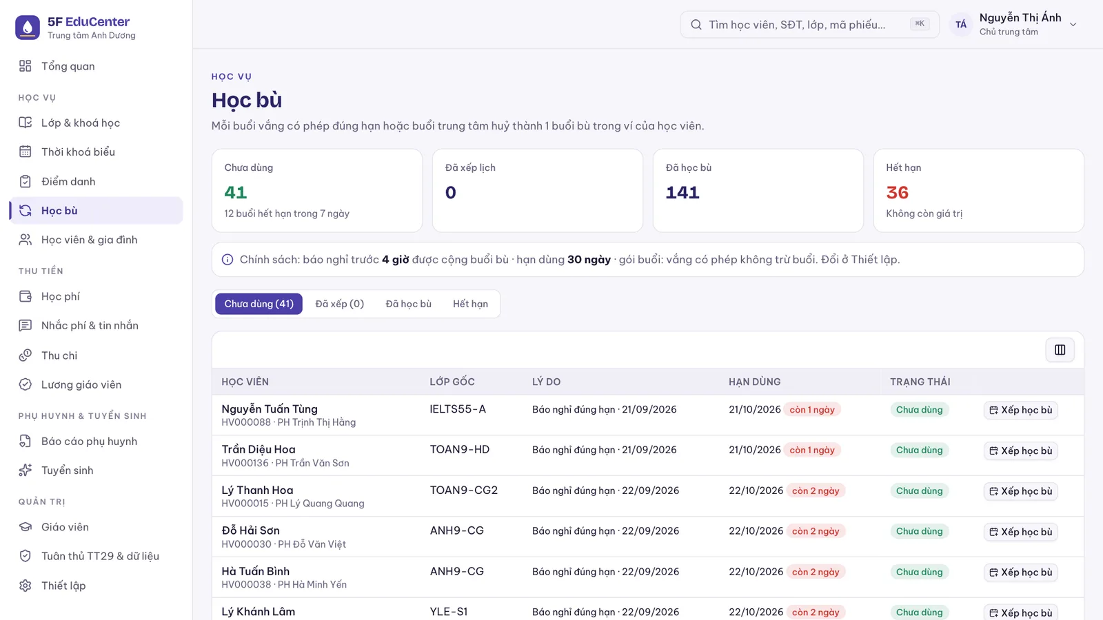Expand Nguyễn Thị Ánh user menu chevron

click(1073, 25)
